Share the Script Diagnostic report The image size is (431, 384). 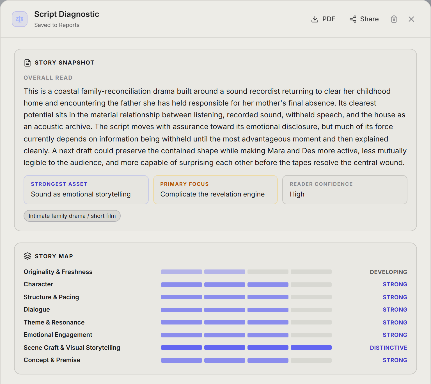364,19
